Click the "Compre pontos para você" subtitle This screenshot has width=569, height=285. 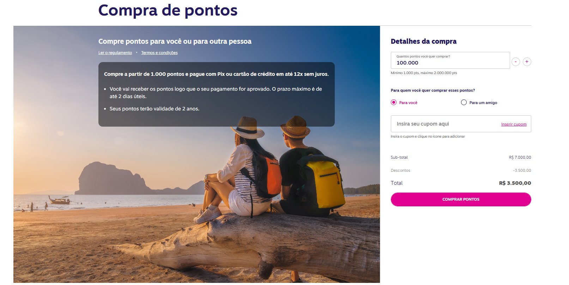(x=175, y=41)
